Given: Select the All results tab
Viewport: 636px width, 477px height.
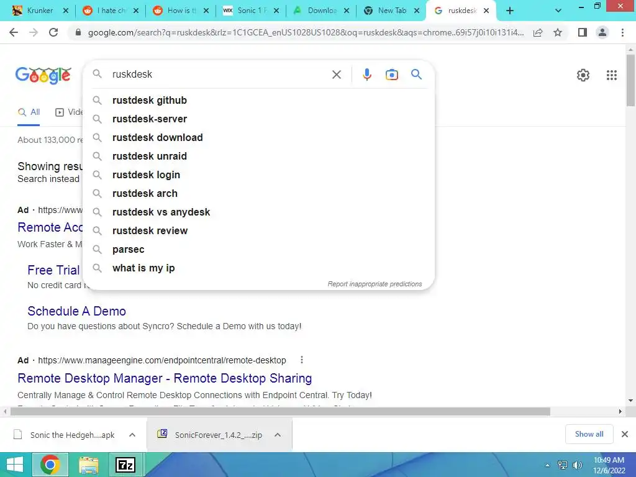Looking at the screenshot, I should [29, 112].
